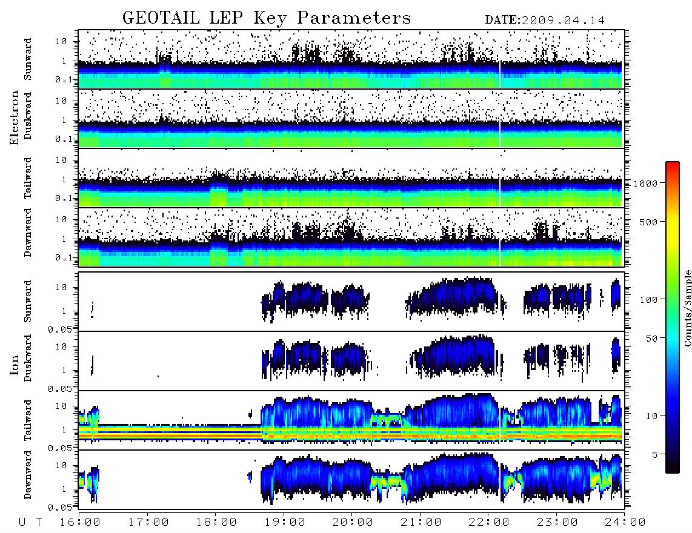The width and height of the screenshot is (692, 533).
Task: Click the Ion Duskward axis label
Action: click(x=28, y=359)
